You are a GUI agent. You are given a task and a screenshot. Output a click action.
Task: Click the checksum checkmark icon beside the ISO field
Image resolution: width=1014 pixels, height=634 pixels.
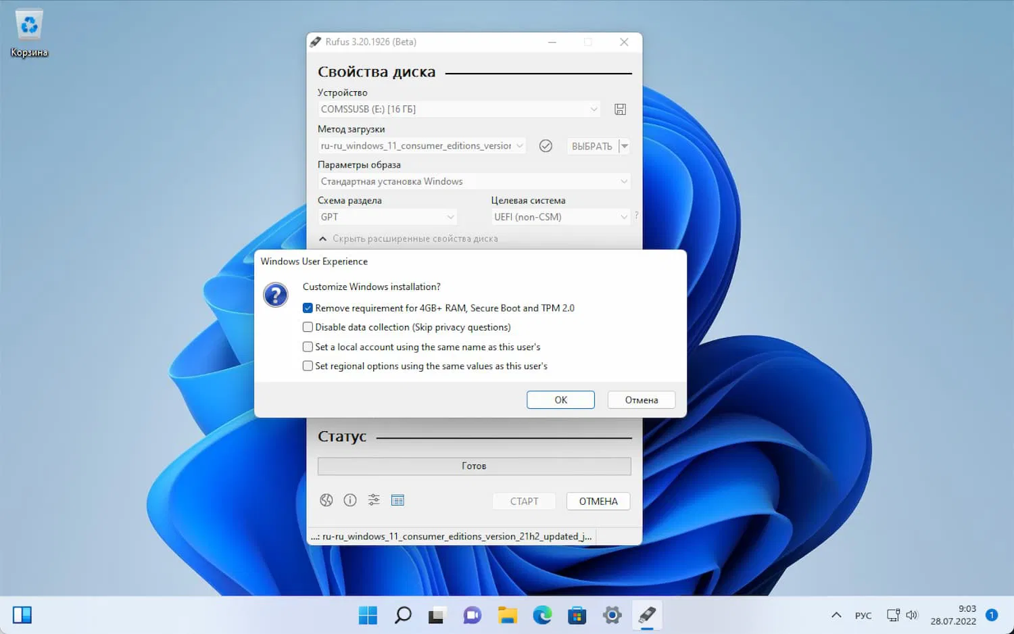pos(546,146)
